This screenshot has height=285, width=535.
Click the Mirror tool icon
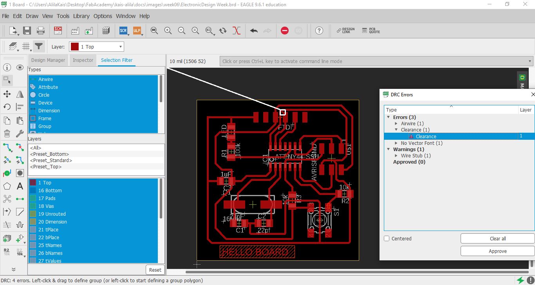(20, 94)
